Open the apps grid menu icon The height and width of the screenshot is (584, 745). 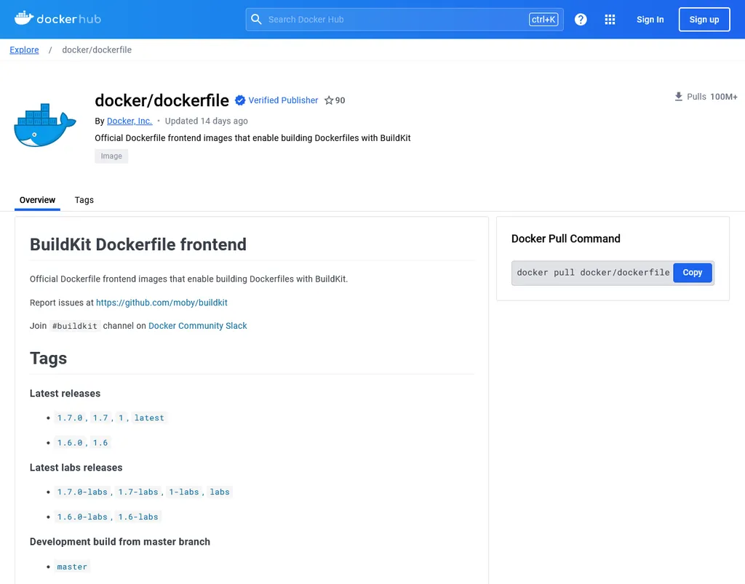[x=610, y=20]
